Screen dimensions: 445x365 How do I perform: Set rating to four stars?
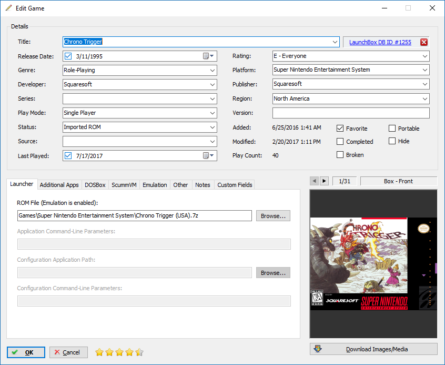[x=129, y=352]
